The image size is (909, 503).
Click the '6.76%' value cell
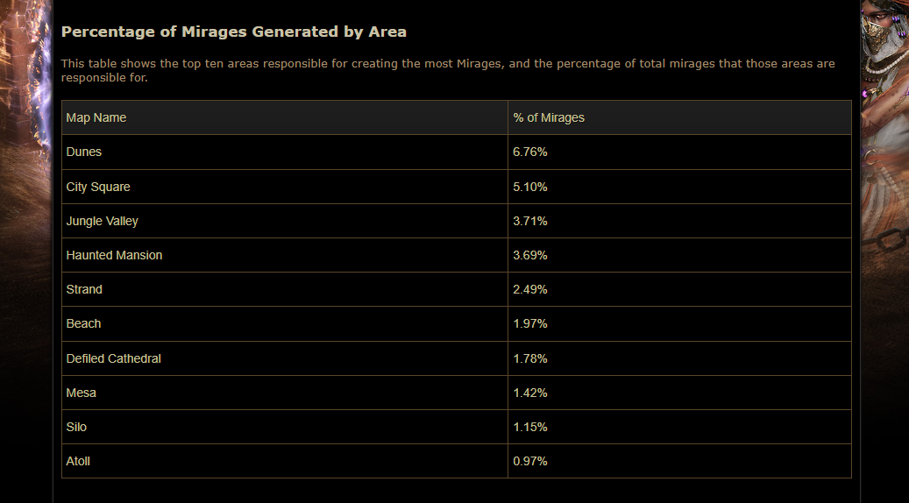[x=679, y=152]
